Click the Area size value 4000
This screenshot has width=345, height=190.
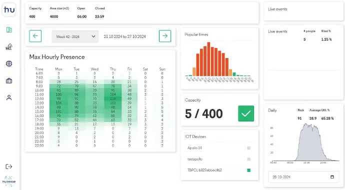(x=54, y=16)
